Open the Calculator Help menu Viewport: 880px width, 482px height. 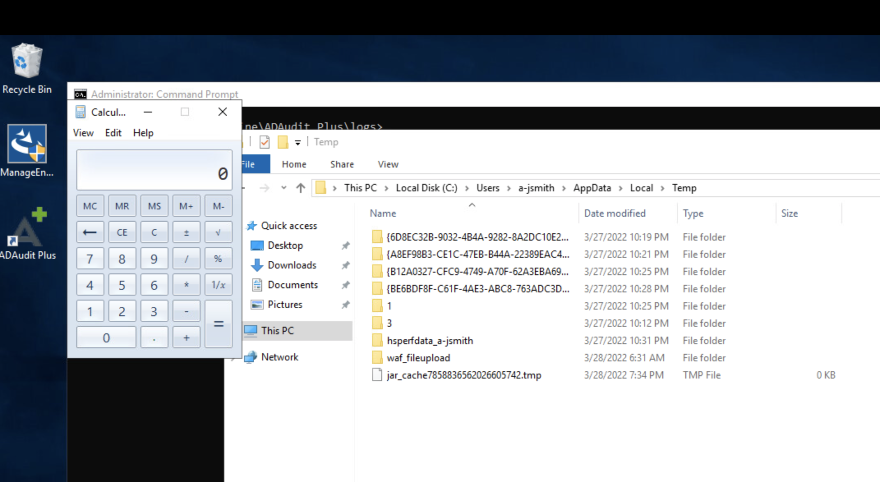click(x=143, y=133)
